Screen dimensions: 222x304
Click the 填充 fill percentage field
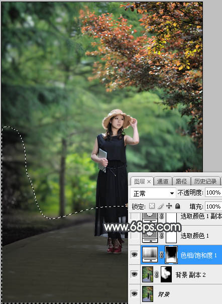pos(213,207)
